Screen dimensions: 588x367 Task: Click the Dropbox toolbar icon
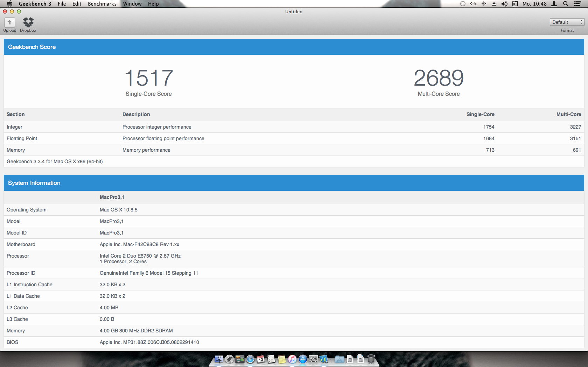pyautogui.click(x=28, y=22)
